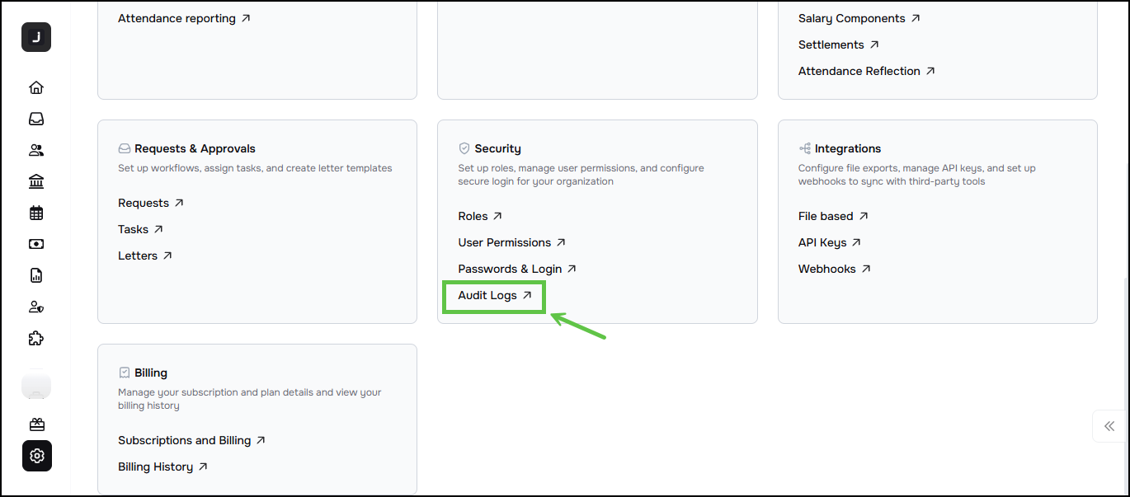Open the Audit Logs link

[487, 295]
